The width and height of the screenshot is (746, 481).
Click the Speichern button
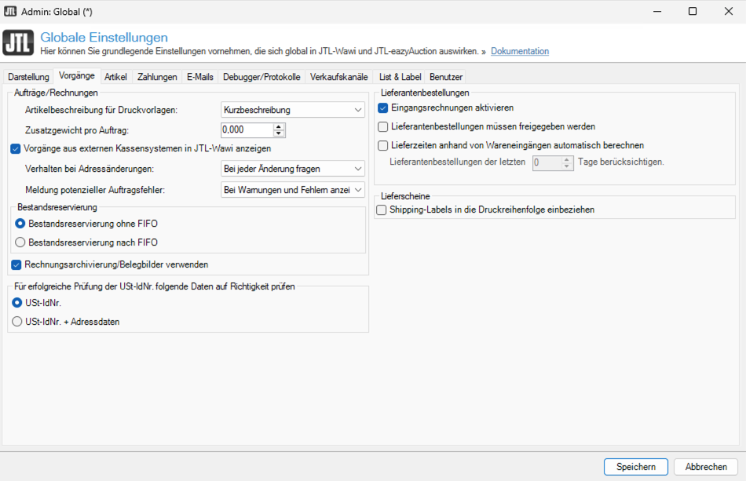pyautogui.click(x=635, y=467)
